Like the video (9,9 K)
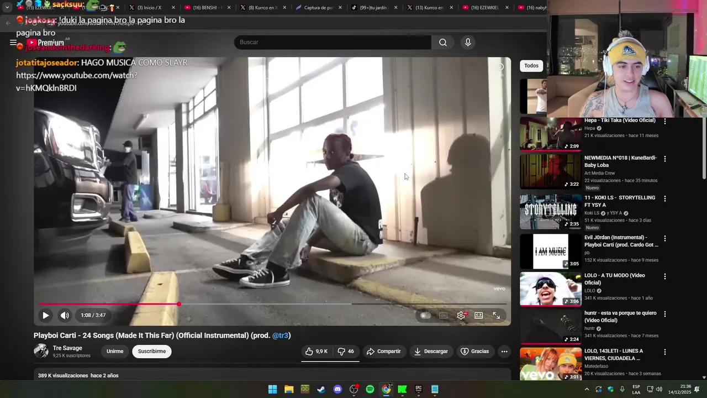This screenshot has width=707, height=398. pos(316,352)
